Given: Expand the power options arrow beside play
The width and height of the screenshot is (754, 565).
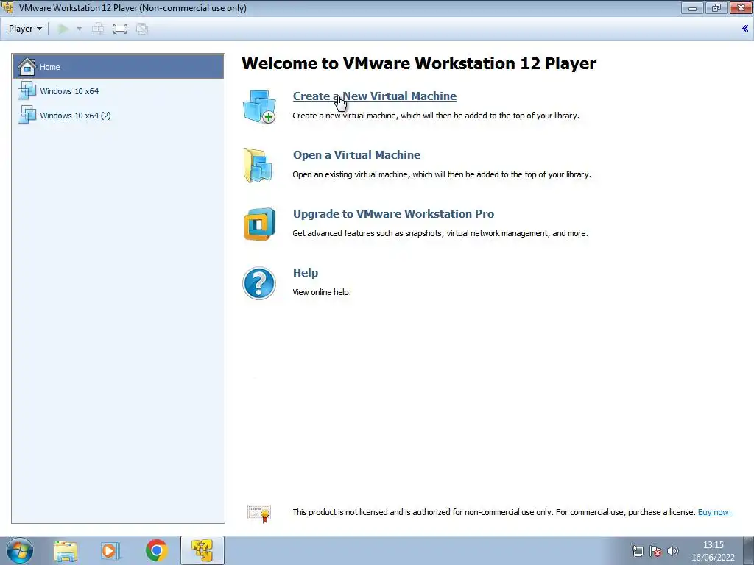Looking at the screenshot, I should point(80,29).
